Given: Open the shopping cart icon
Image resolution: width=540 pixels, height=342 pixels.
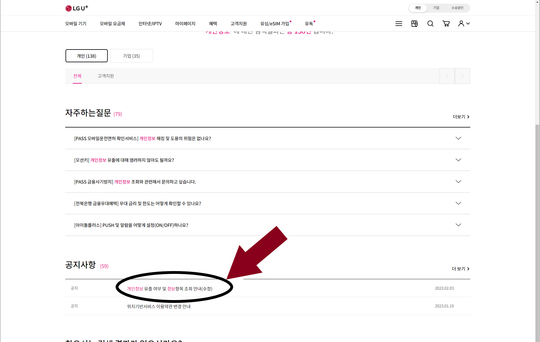Looking at the screenshot, I should pos(446,24).
